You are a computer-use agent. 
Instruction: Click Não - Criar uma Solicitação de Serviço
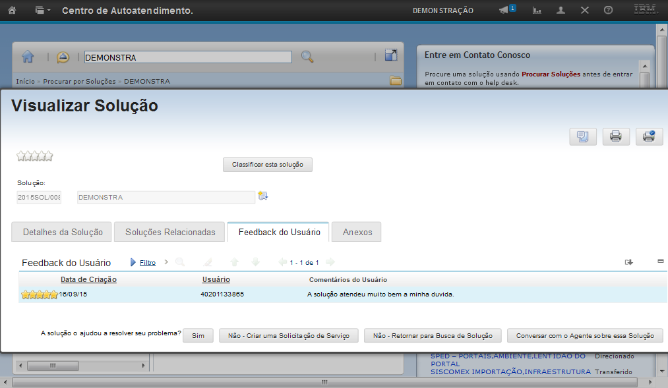click(x=288, y=335)
